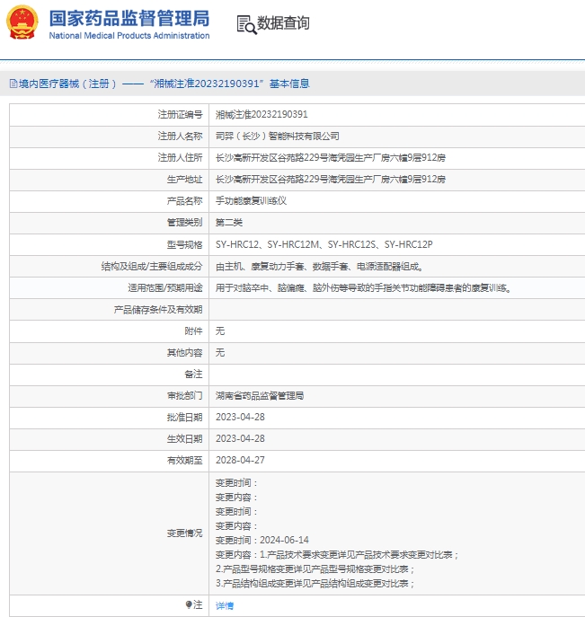
Task: Click the data query magnifier icon
Action: [x=246, y=25]
